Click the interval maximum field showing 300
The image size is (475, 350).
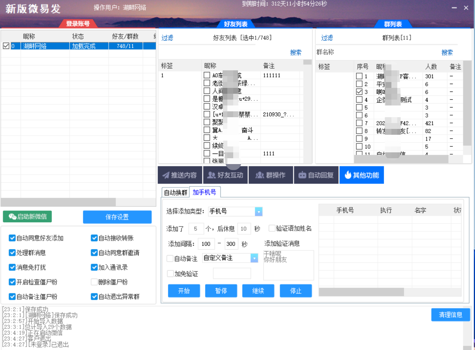[x=231, y=244]
